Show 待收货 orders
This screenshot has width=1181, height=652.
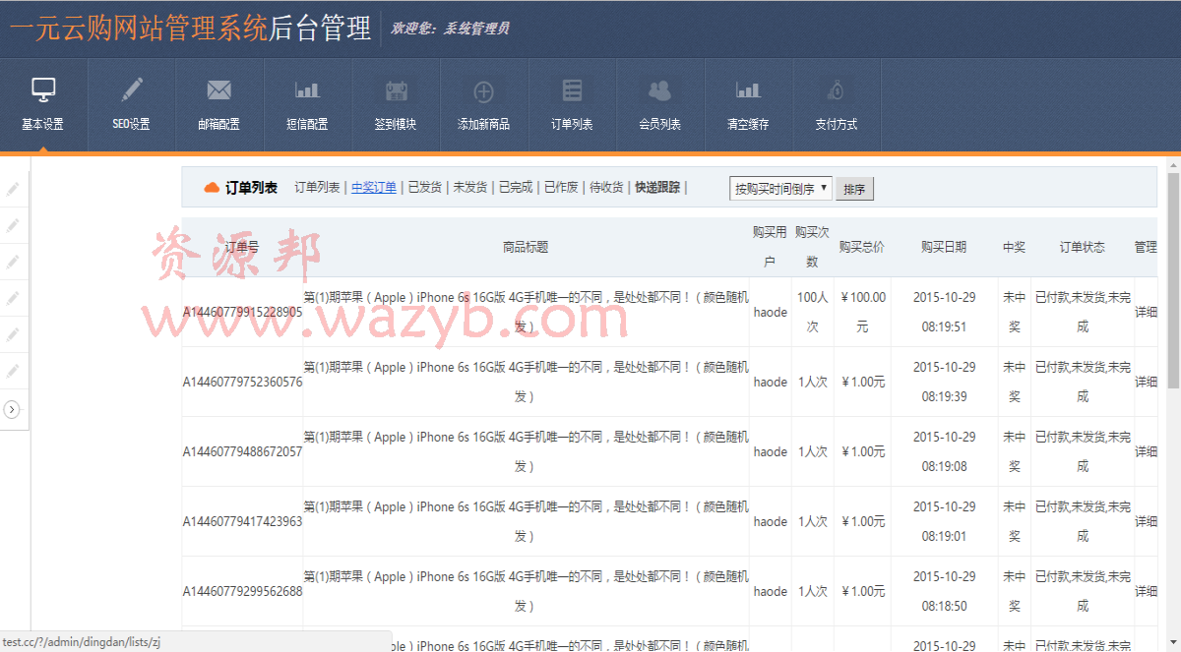(606, 187)
